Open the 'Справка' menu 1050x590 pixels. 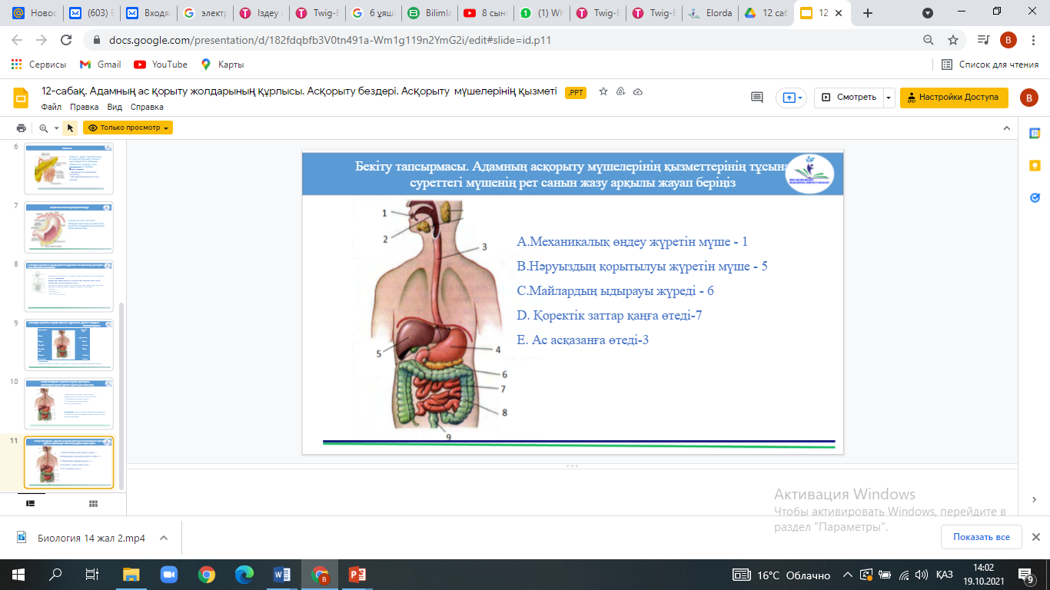[147, 107]
